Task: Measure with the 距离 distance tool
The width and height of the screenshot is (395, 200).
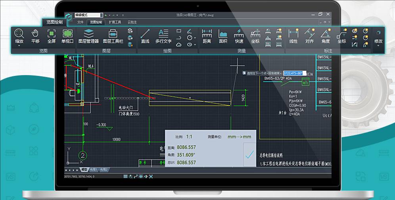Action: click(x=207, y=36)
